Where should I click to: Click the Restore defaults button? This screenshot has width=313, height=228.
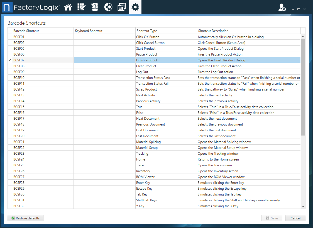point(25,218)
